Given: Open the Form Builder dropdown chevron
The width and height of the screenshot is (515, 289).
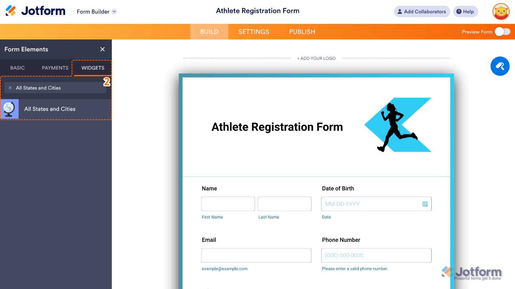Looking at the screenshot, I should click(114, 11).
